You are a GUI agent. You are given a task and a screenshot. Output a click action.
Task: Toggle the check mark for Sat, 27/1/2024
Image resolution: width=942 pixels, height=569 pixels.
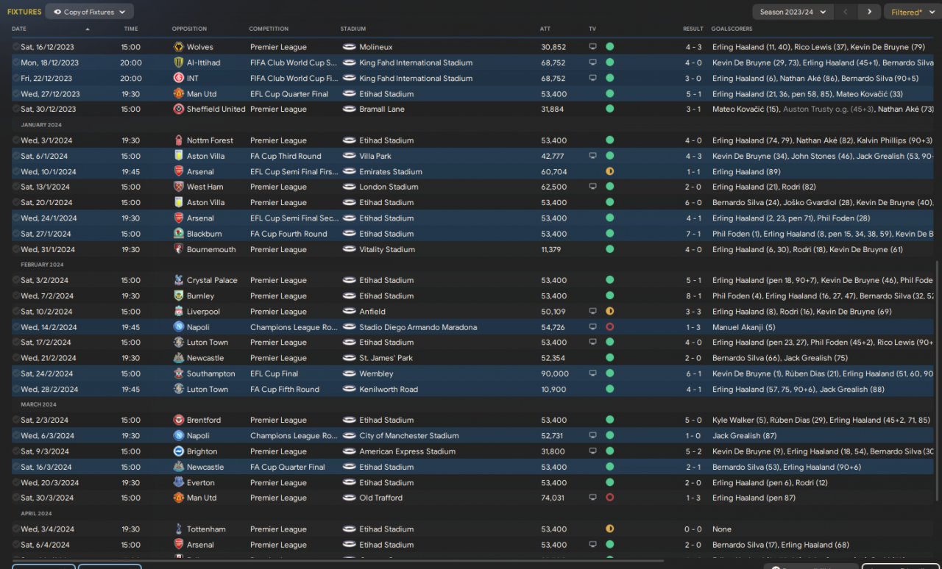pyautogui.click(x=16, y=234)
